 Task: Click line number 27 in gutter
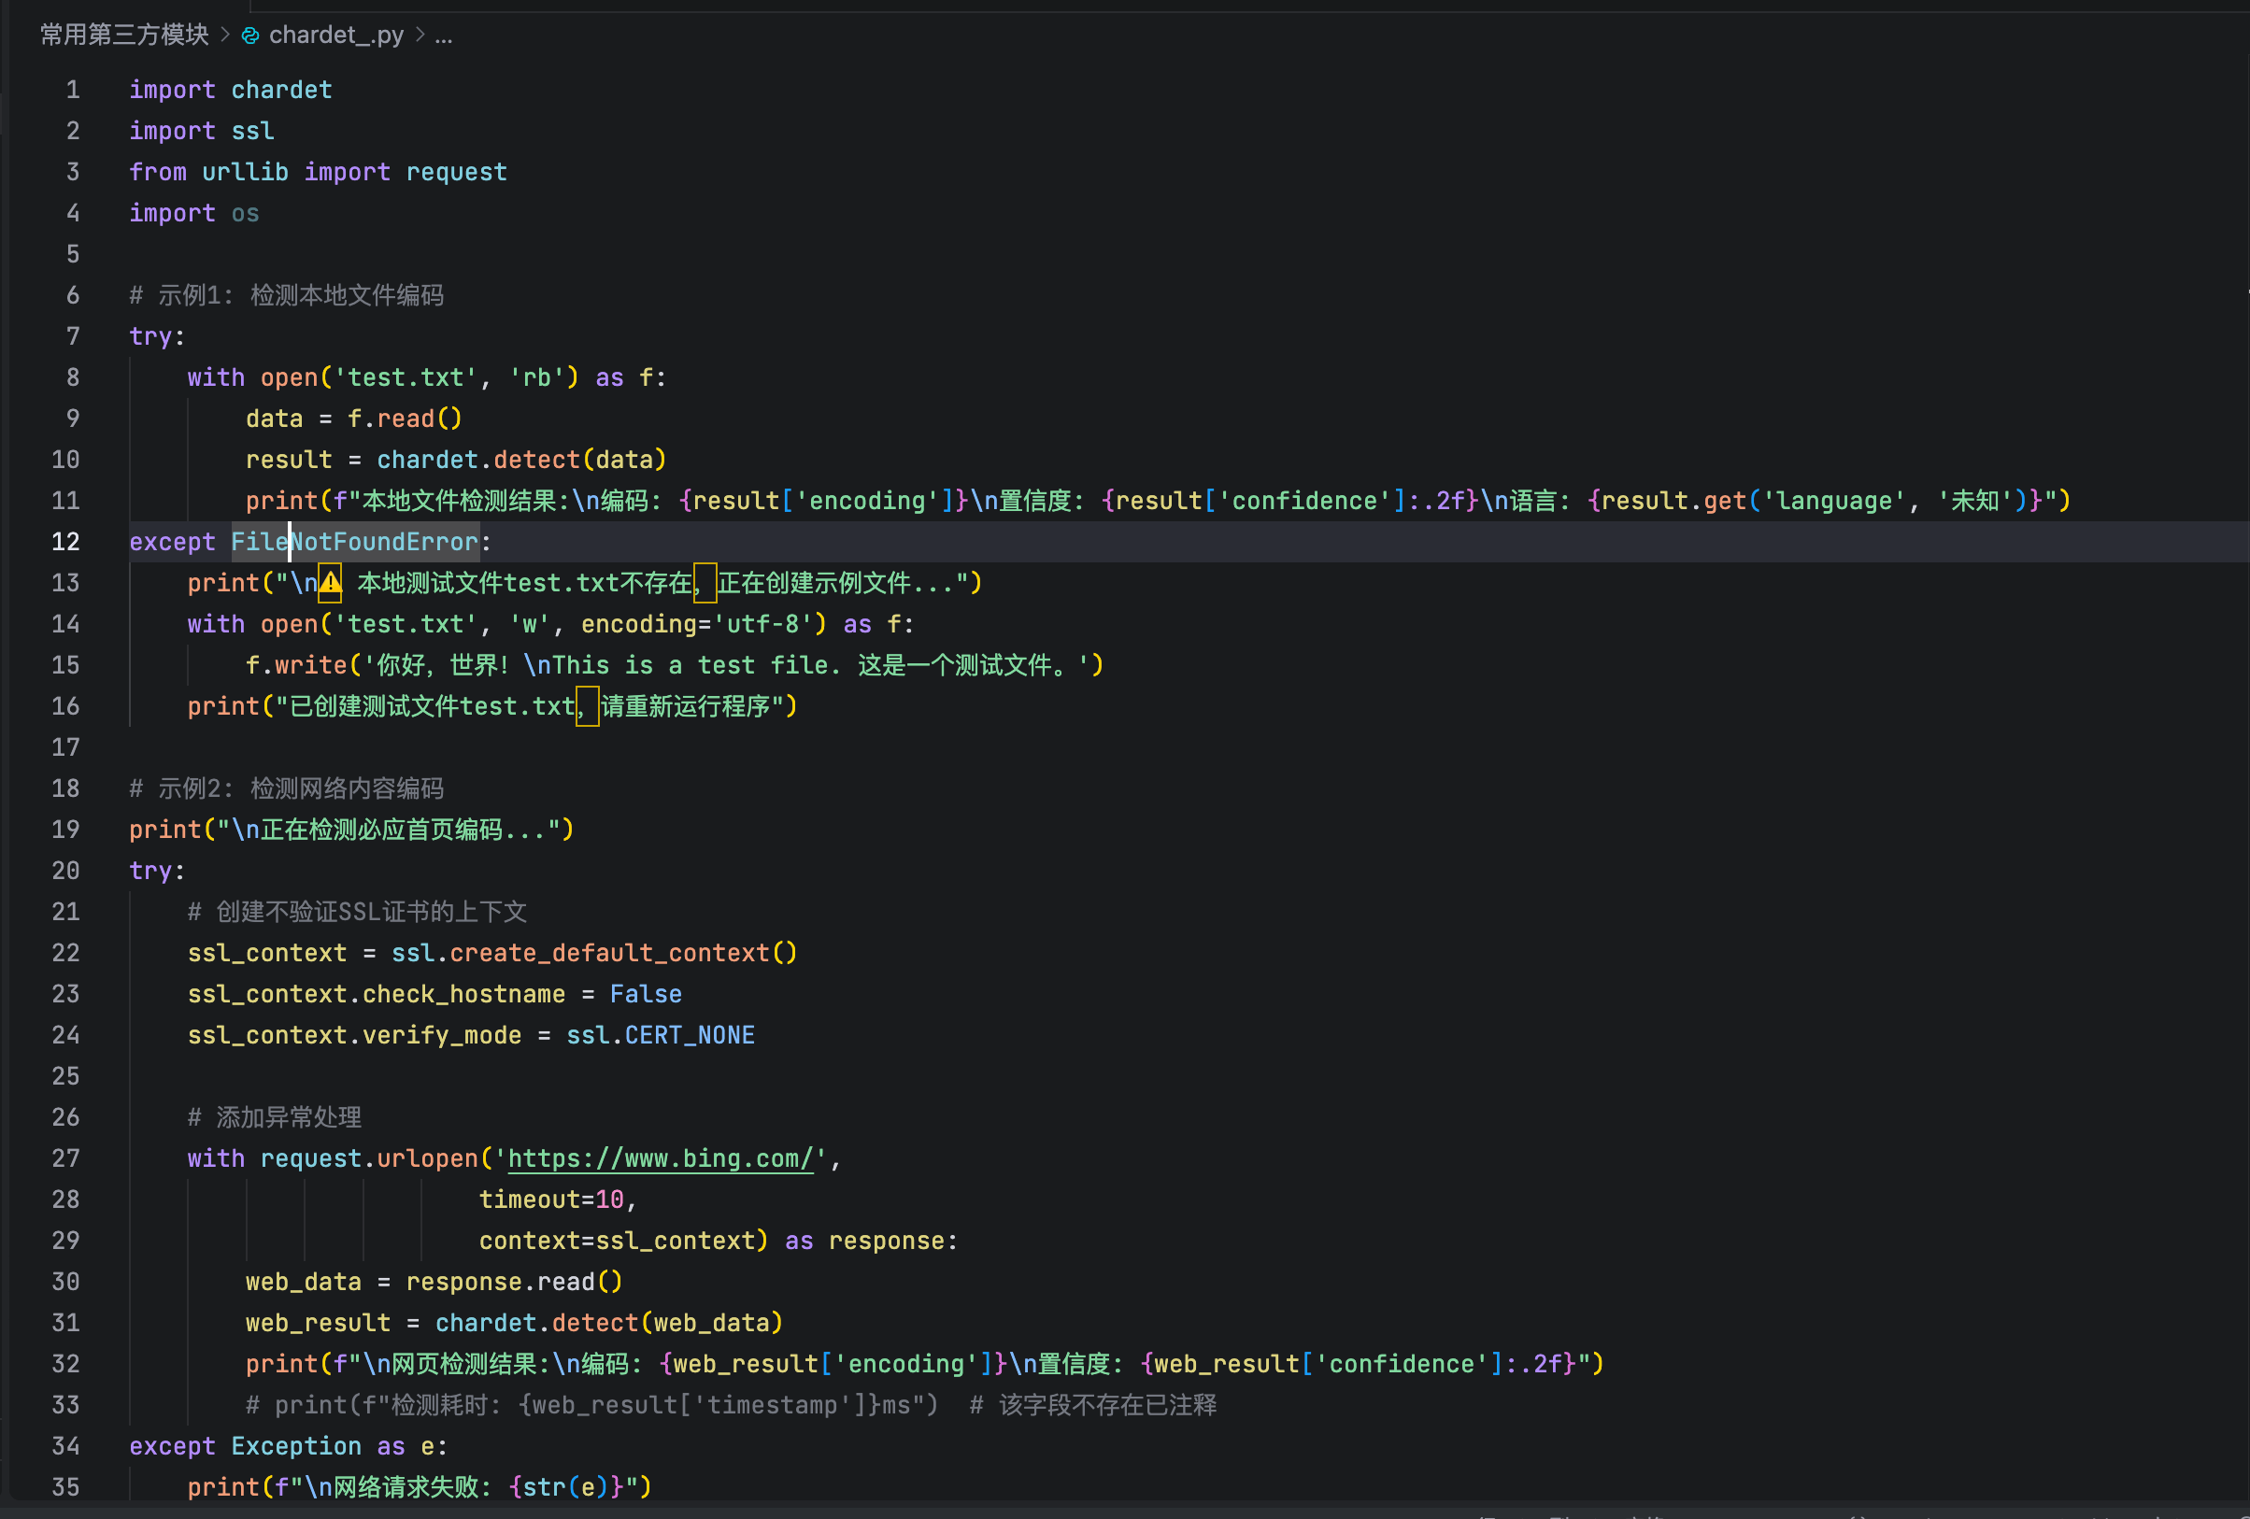[64, 1158]
